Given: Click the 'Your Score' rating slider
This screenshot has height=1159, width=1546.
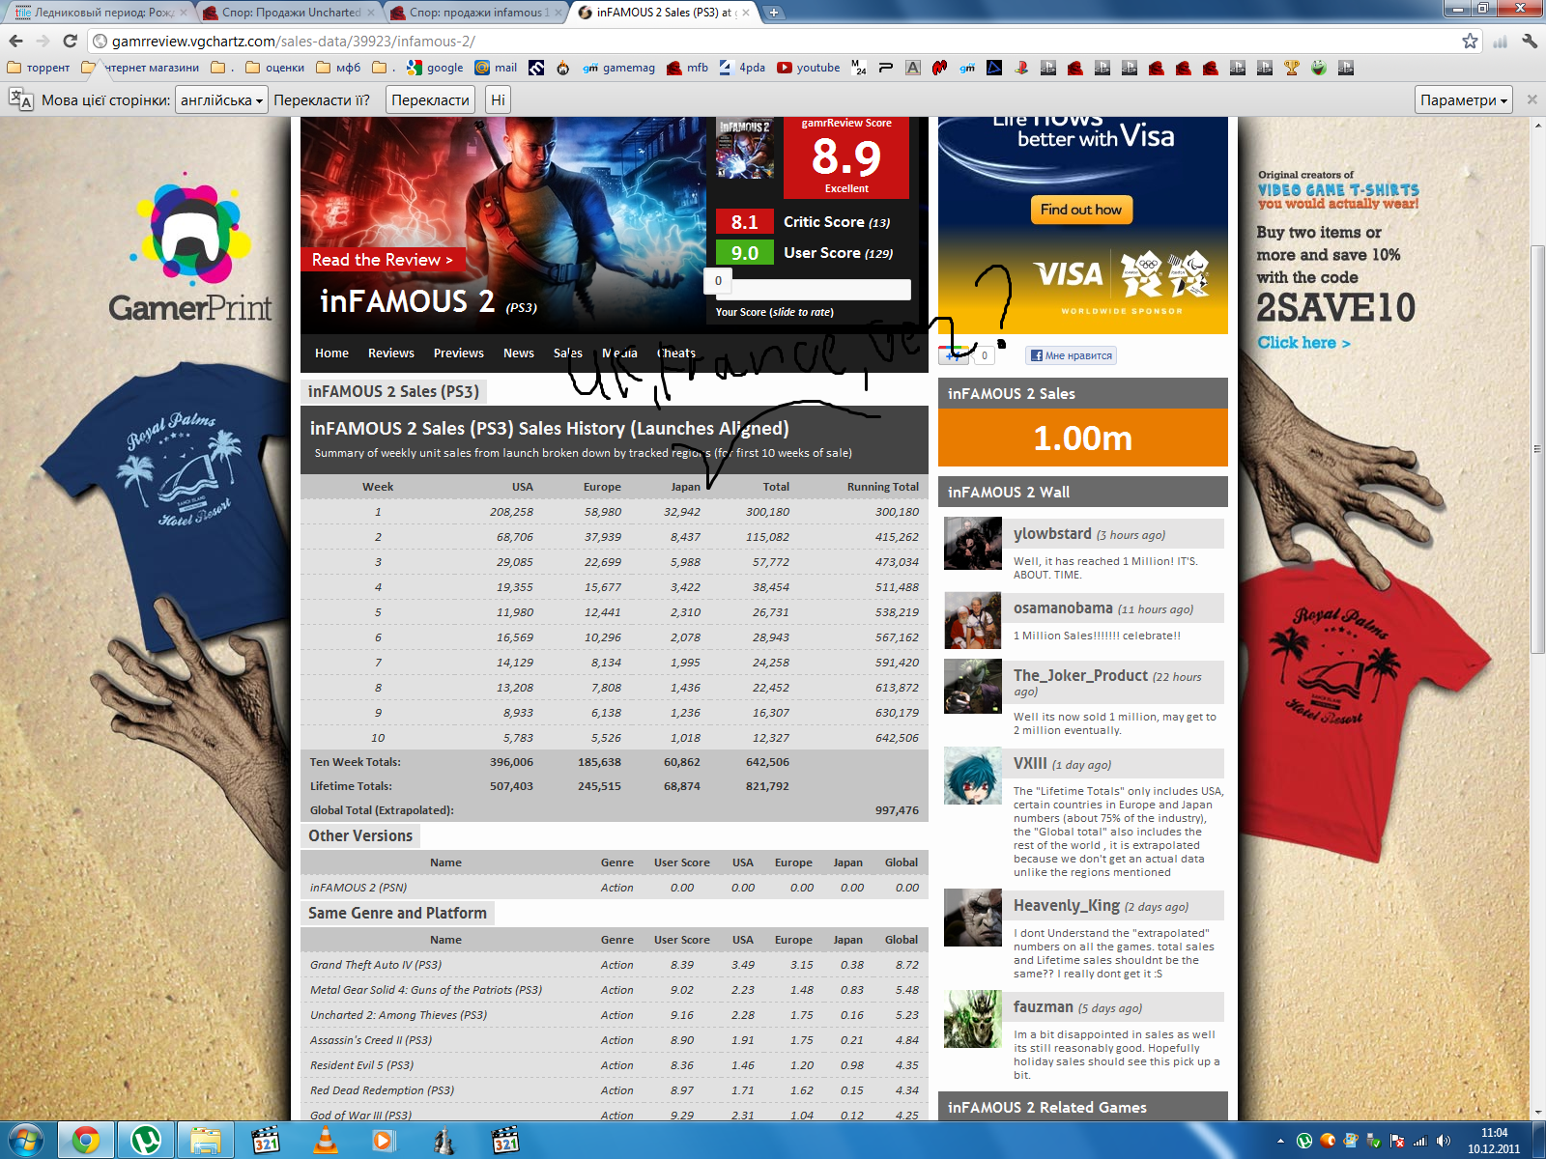Looking at the screenshot, I should point(812,289).
